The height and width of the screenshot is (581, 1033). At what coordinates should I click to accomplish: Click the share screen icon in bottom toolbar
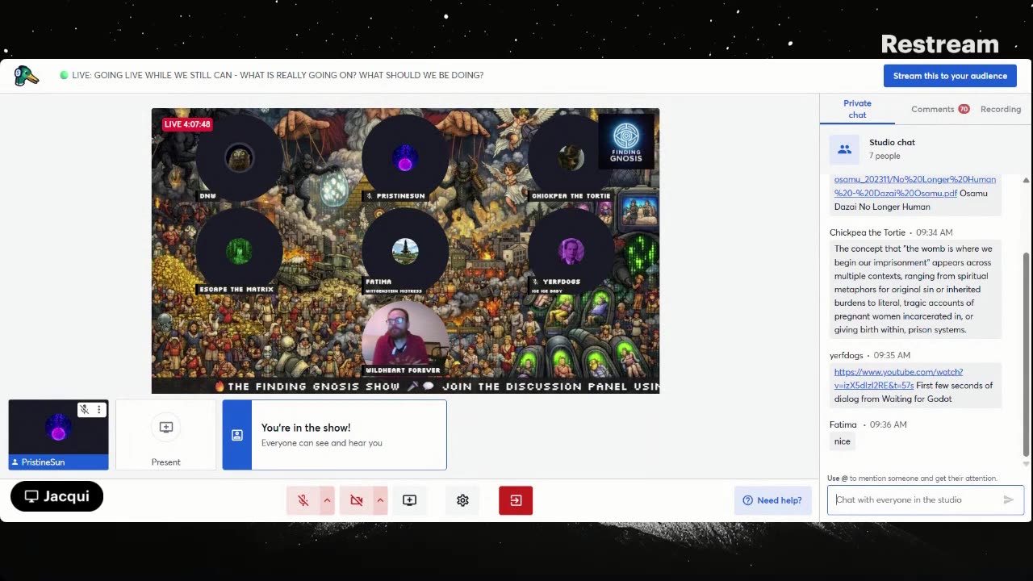[409, 500]
